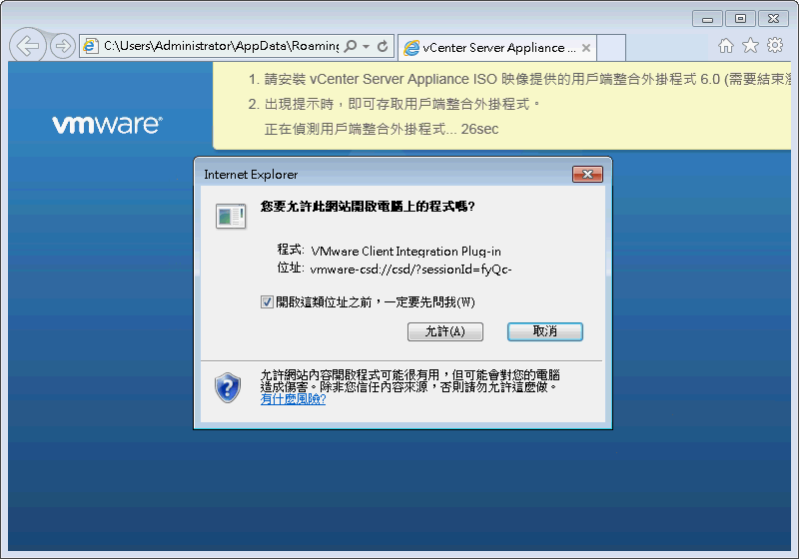Open the Home page icon
This screenshot has height=559, width=799.
(x=726, y=46)
